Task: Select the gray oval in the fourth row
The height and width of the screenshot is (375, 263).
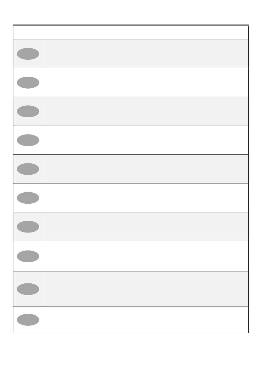Action: [x=28, y=140]
